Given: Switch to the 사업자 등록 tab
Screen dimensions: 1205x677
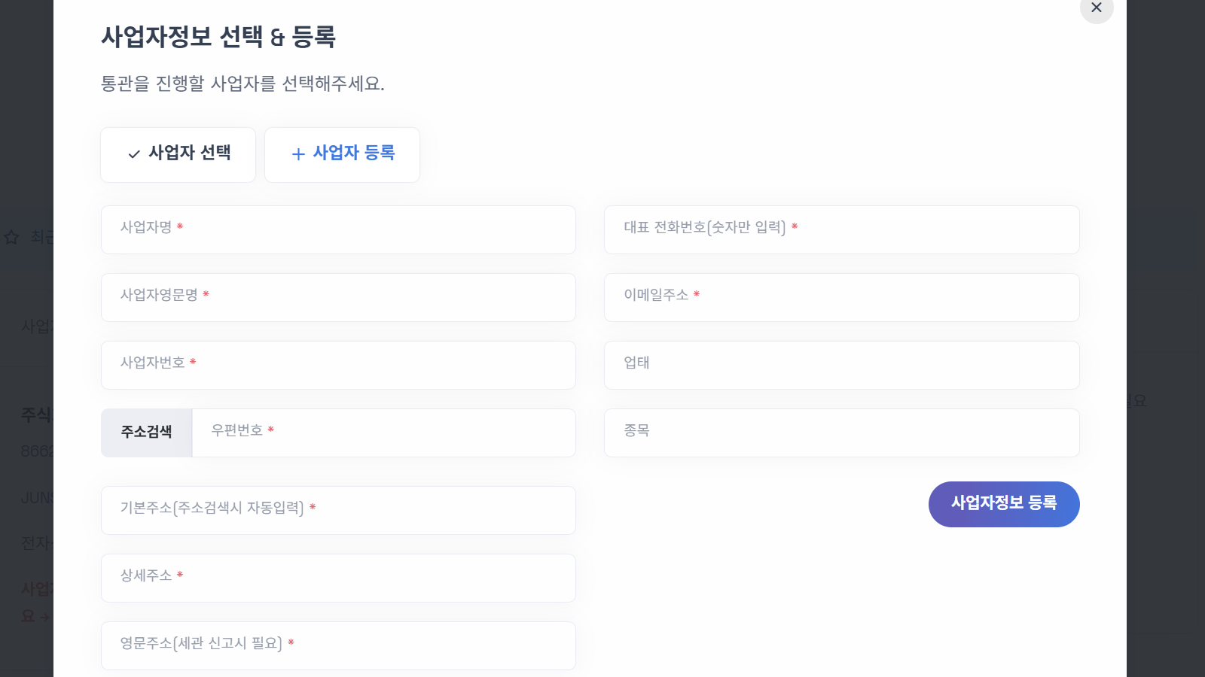Looking at the screenshot, I should click(x=342, y=155).
